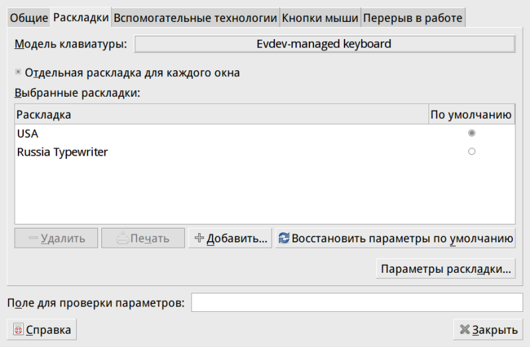Set USA layout as default
The height and width of the screenshot is (347, 530).
coord(472,133)
